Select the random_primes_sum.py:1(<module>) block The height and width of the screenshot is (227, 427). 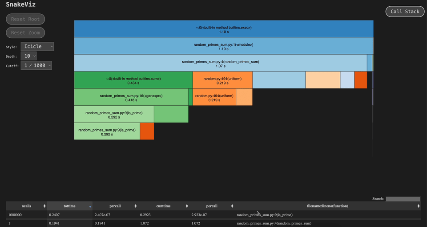click(223, 46)
